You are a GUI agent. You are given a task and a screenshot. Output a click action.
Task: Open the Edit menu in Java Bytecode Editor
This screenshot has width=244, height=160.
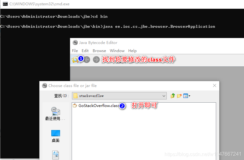coord(85,51)
